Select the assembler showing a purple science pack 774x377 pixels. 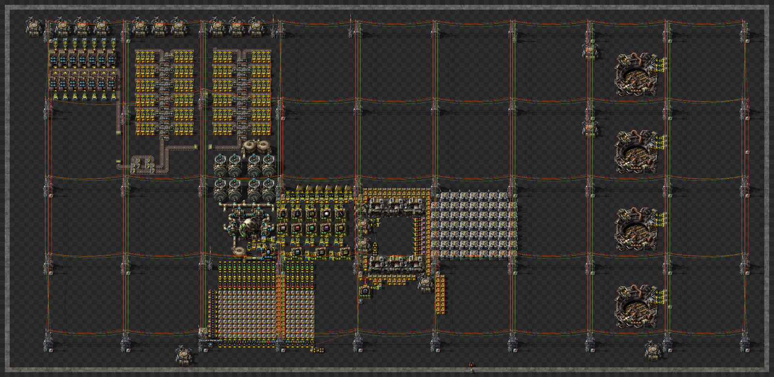(326, 228)
